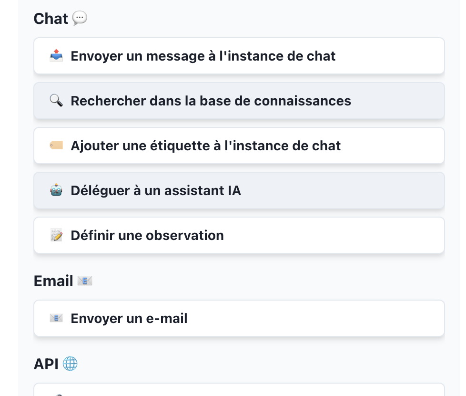
Task: Click the speech bubble icon next to Chat heading
Action: (x=80, y=19)
